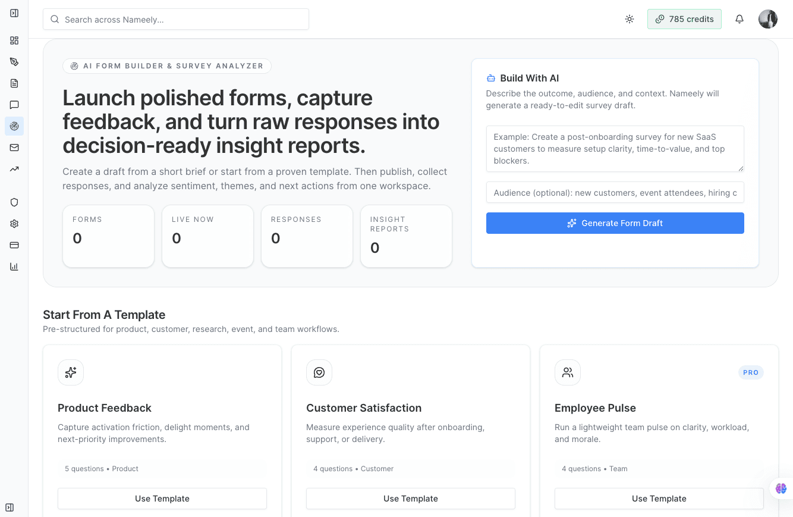Screen dimensions: 793x517
Task: Open the profile avatar menu
Action: [767, 18]
